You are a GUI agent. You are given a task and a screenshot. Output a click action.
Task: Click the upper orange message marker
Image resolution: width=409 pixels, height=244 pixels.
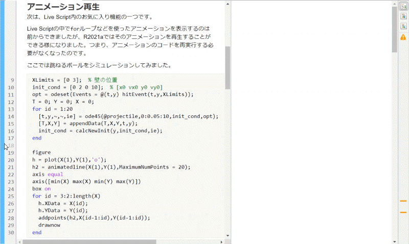[x=403, y=202]
